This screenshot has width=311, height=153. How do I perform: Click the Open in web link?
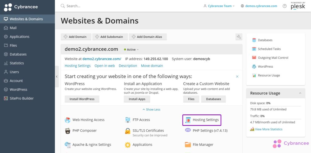tap(104, 66)
